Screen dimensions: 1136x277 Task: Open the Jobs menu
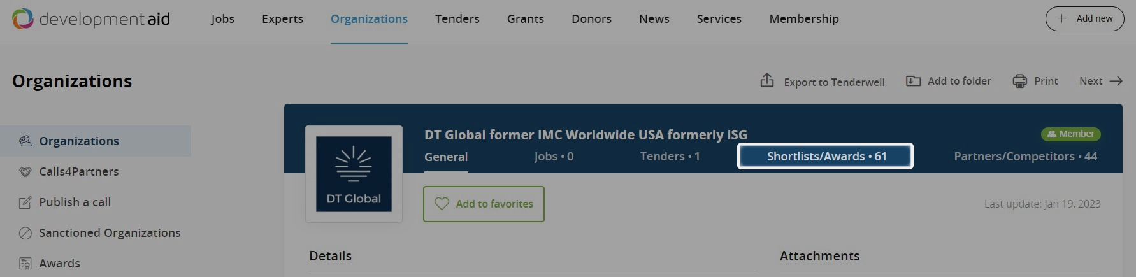coord(222,19)
